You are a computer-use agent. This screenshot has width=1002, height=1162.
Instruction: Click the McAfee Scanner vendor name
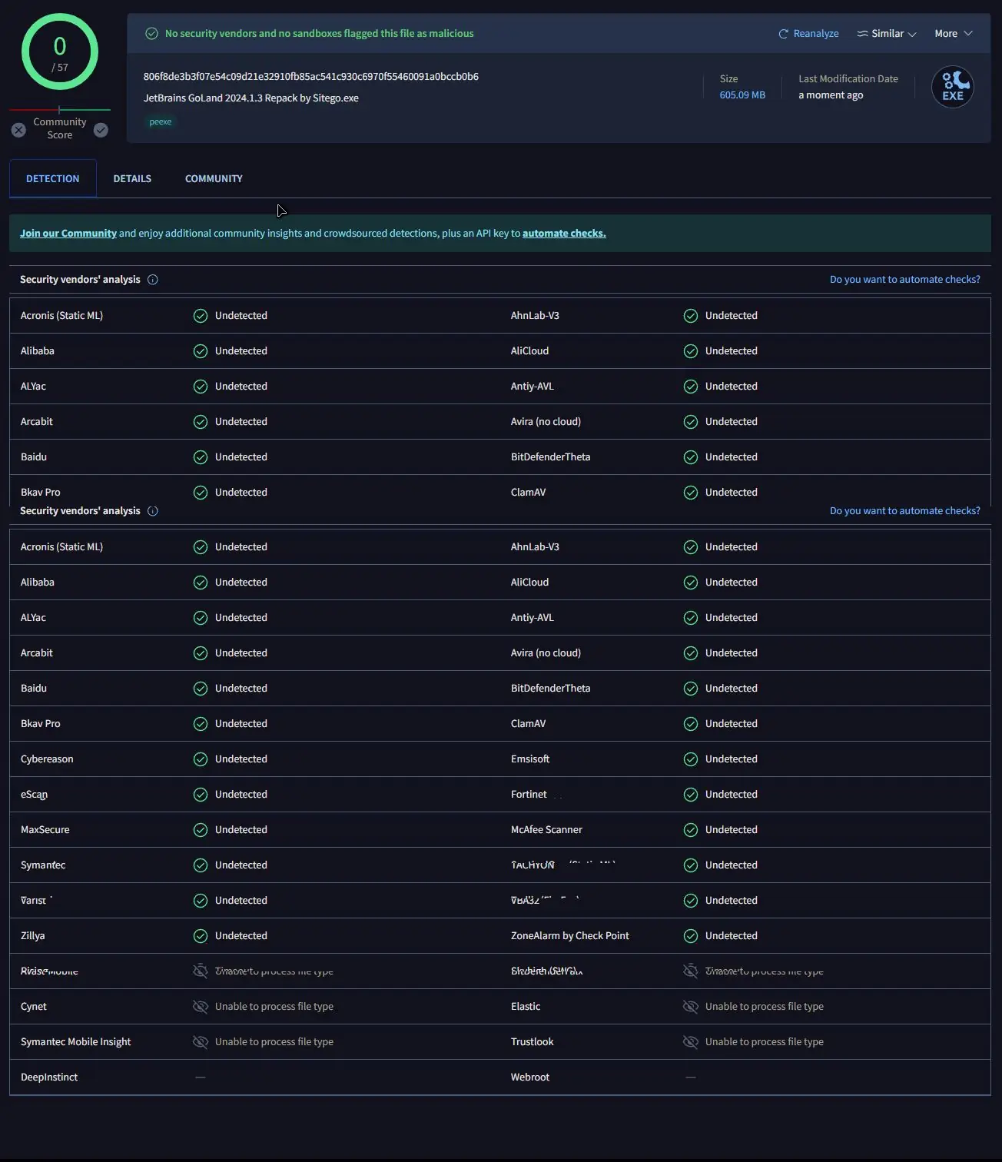(x=546, y=830)
